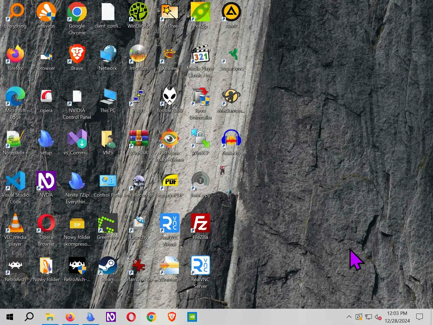Open File Explorer from the taskbar
The image size is (433, 325).
[50, 317]
